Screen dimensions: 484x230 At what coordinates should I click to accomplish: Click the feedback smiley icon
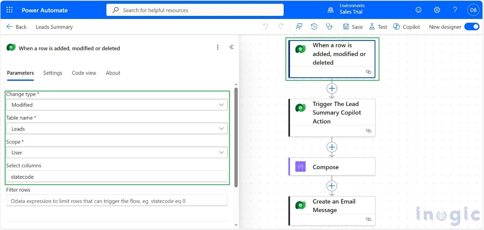418,10
